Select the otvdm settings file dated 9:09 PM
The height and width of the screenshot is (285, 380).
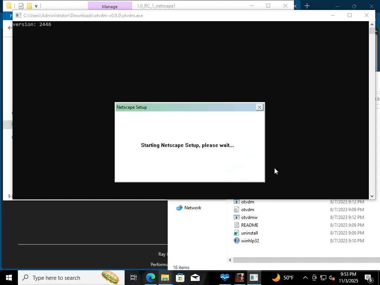pyautogui.click(x=248, y=210)
